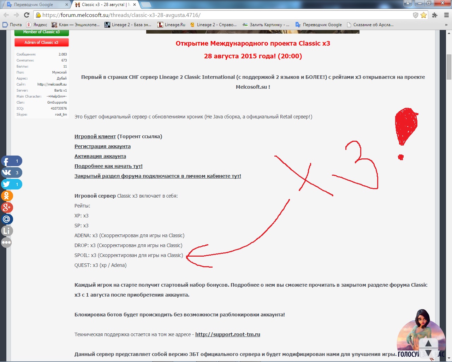Image resolution: width=452 pixels, height=362 pixels.
Task: Open the Lineage 2 - Справо... bookmark
Action: (213, 25)
